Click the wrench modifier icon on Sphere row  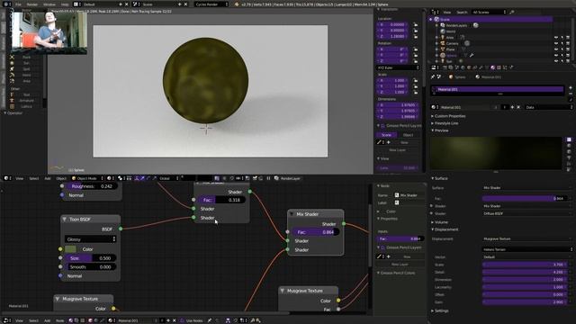tap(472, 56)
